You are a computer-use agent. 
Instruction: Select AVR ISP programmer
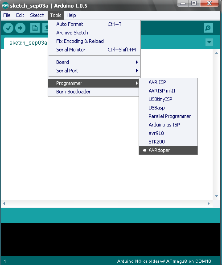[168, 82]
